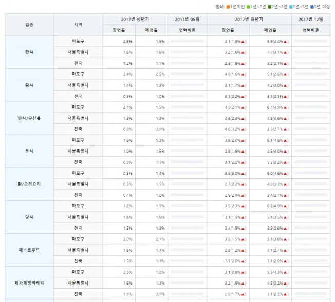Click 폐업률 subheader under 2017년 상반기
The width and height of the screenshot is (335, 302).
[152, 30]
